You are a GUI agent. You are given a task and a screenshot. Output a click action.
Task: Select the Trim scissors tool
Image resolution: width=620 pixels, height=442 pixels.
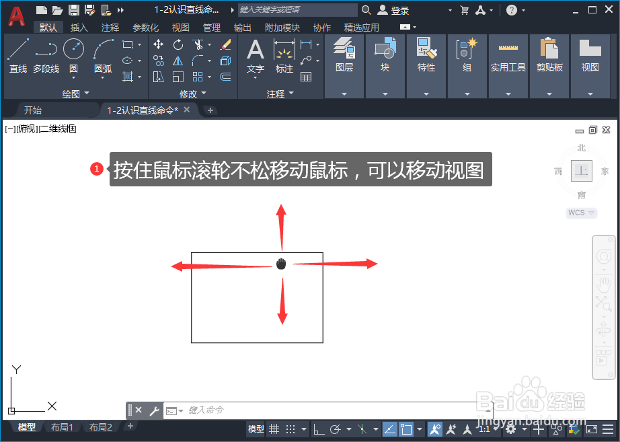coord(198,44)
